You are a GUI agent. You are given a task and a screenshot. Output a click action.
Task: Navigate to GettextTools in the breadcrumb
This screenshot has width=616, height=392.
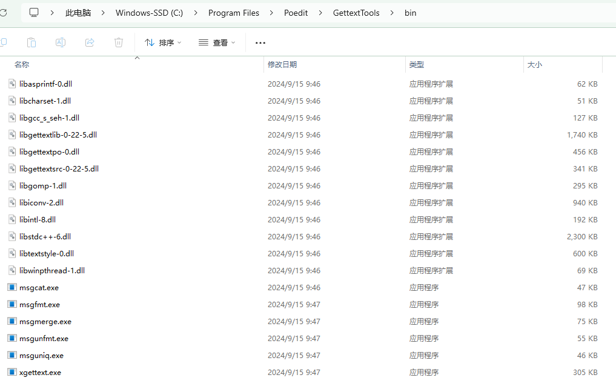[x=356, y=13]
